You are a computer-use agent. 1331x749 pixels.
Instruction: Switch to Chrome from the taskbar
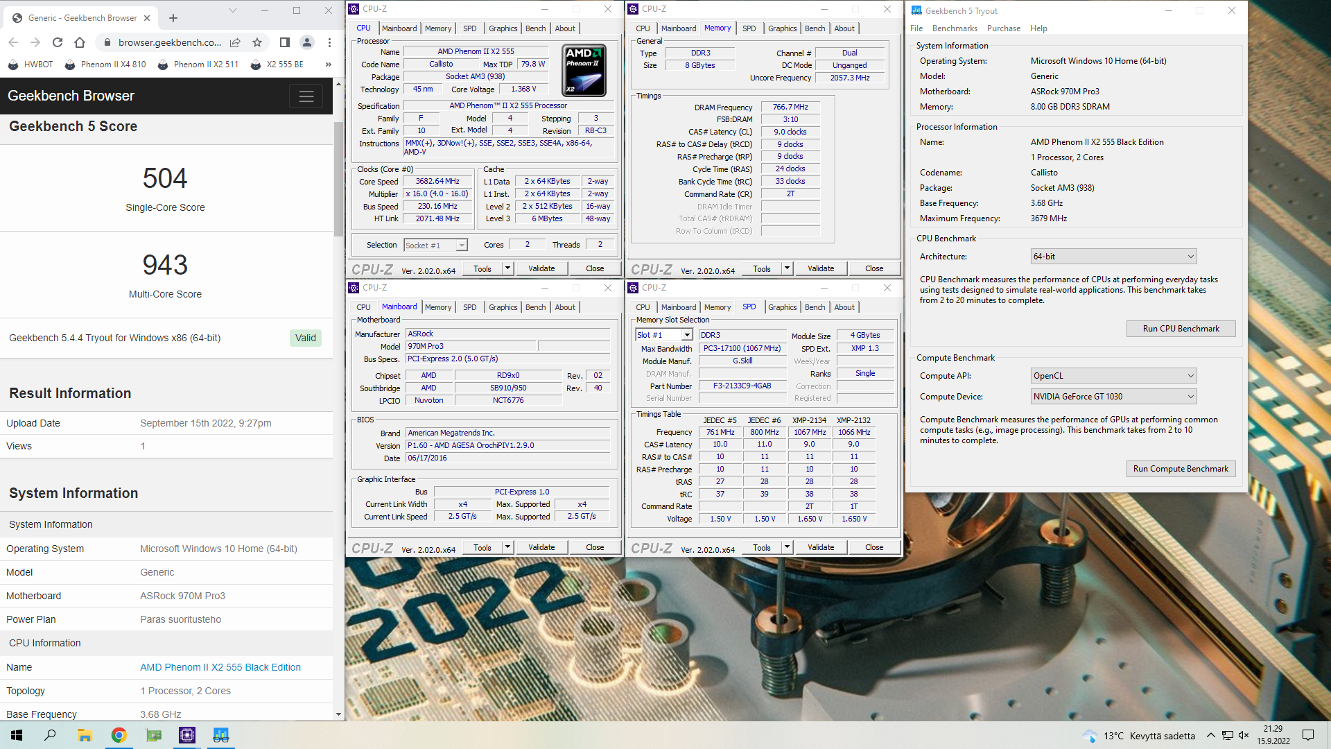(119, 735)
